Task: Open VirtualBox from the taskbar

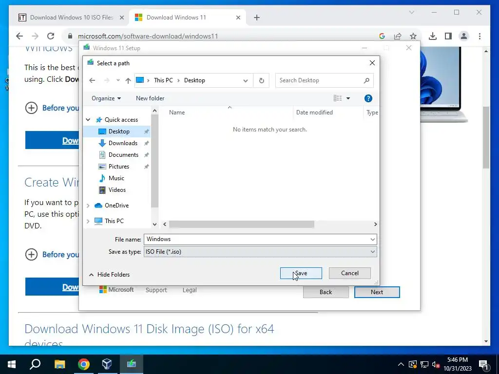Action: tap(107, 364)
